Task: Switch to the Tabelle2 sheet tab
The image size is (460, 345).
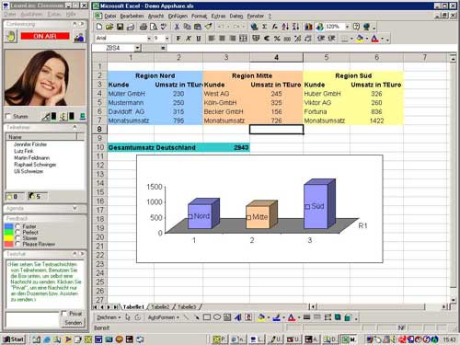Action: click(x=160, y=306)
